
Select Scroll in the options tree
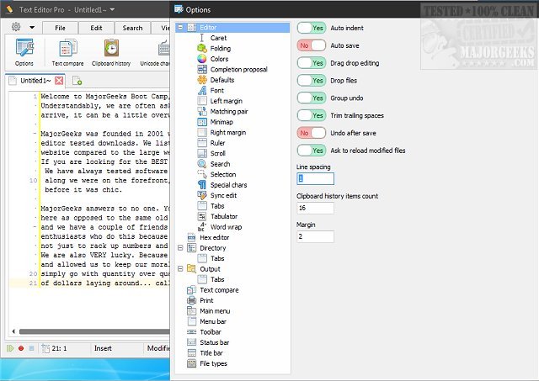[x=217, y=153]
